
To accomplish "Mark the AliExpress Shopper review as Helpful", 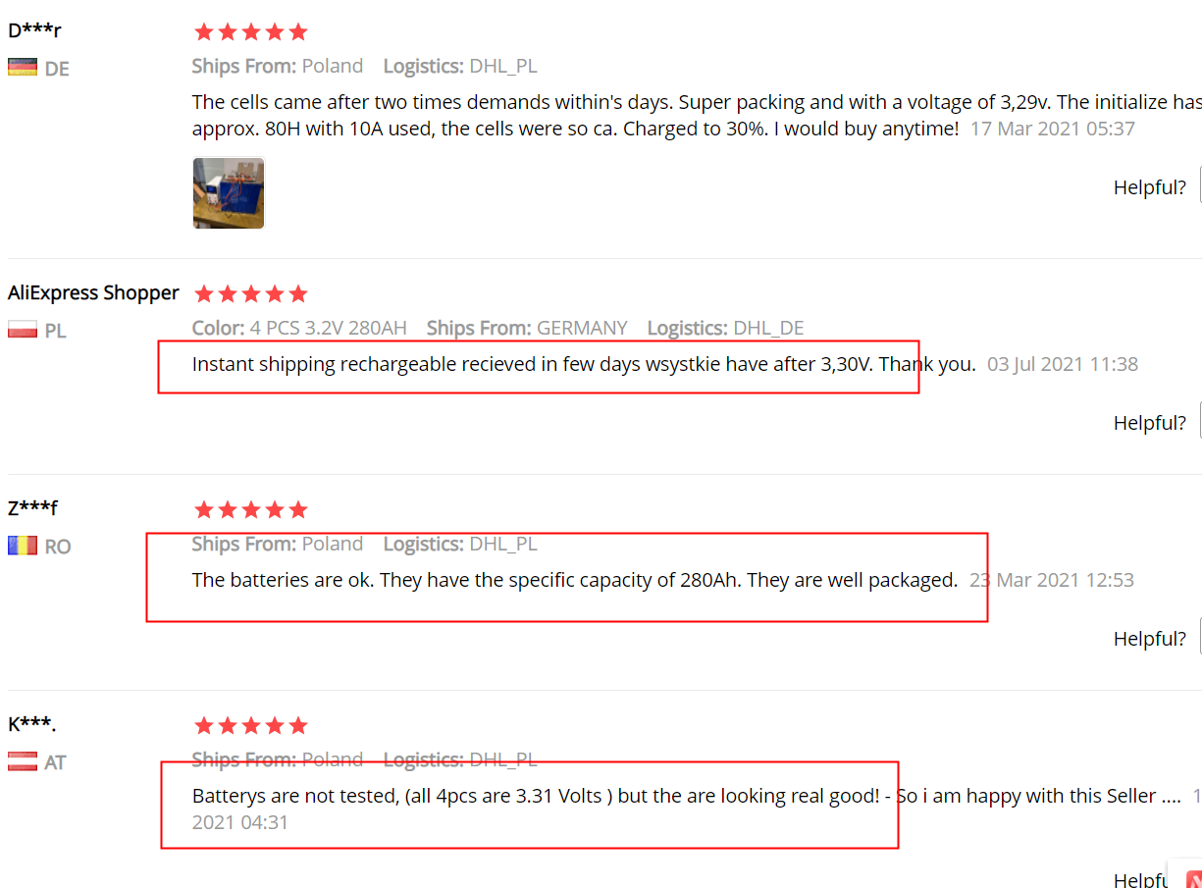I will point(1149,423).
